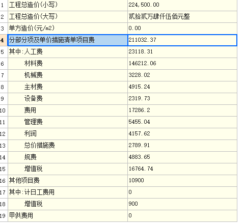This screenshot has width=244, height=224.
Task: Select the 材料费 label cell
Action: point(68,64)
